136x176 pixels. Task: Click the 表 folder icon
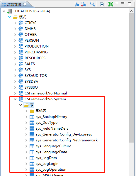tap(26, 105)
